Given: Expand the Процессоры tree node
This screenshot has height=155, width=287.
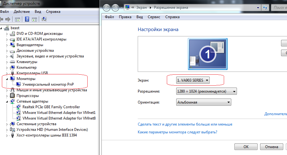Looking at the screenshot, I should [7, 96].
